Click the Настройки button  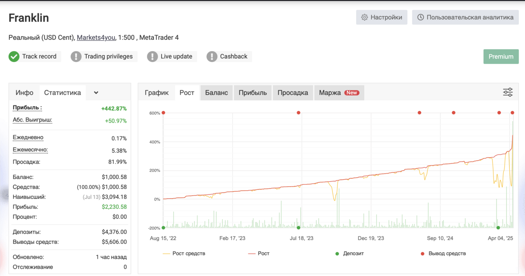pos(382,17)
